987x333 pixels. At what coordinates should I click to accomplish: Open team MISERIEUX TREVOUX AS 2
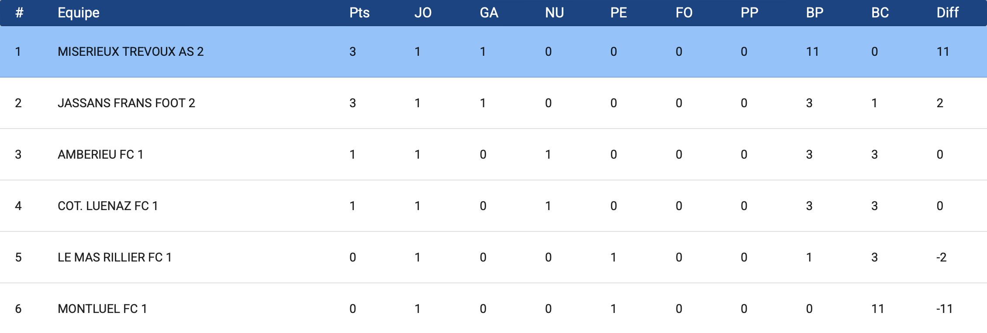click(x=131, y=51)
